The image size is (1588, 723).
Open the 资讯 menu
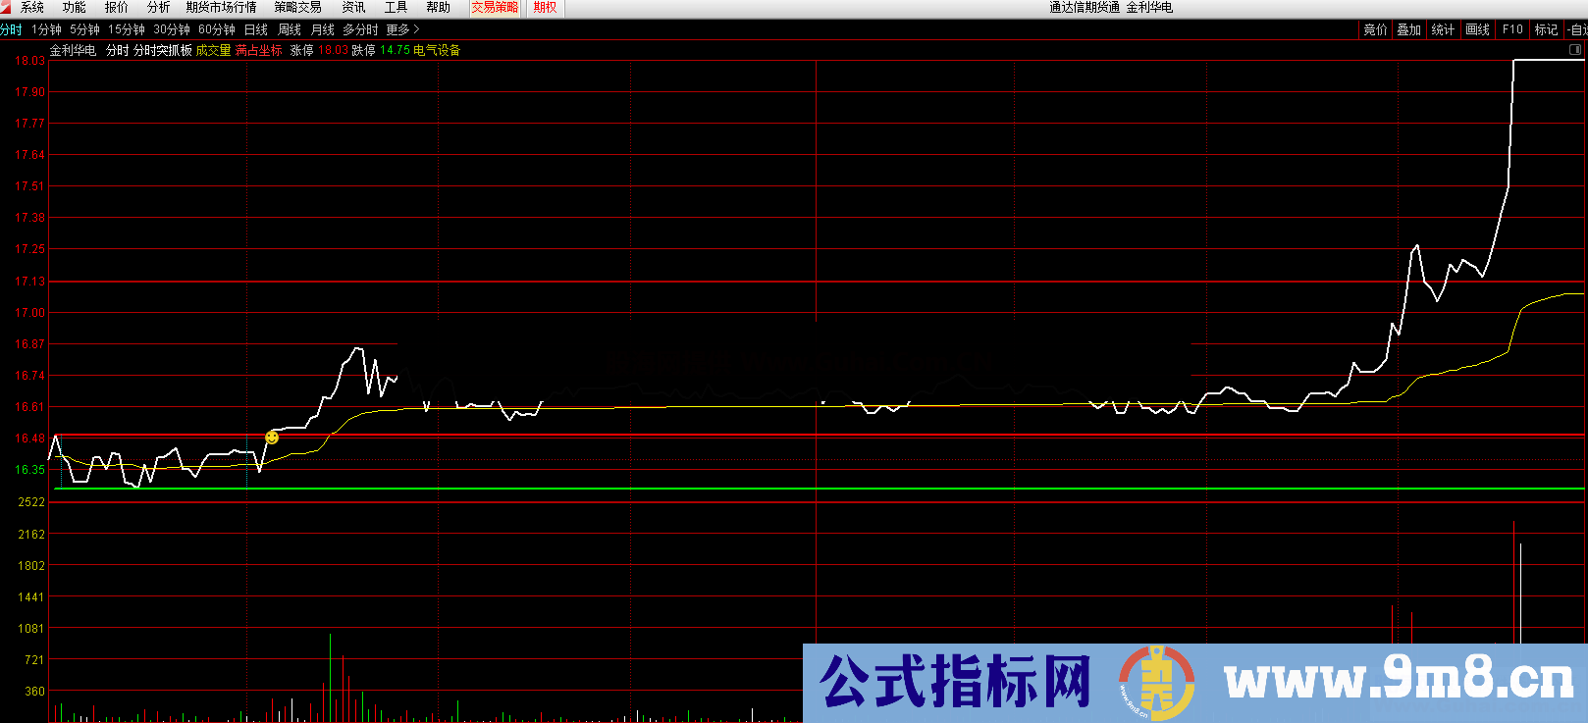(x=353, y=8)
